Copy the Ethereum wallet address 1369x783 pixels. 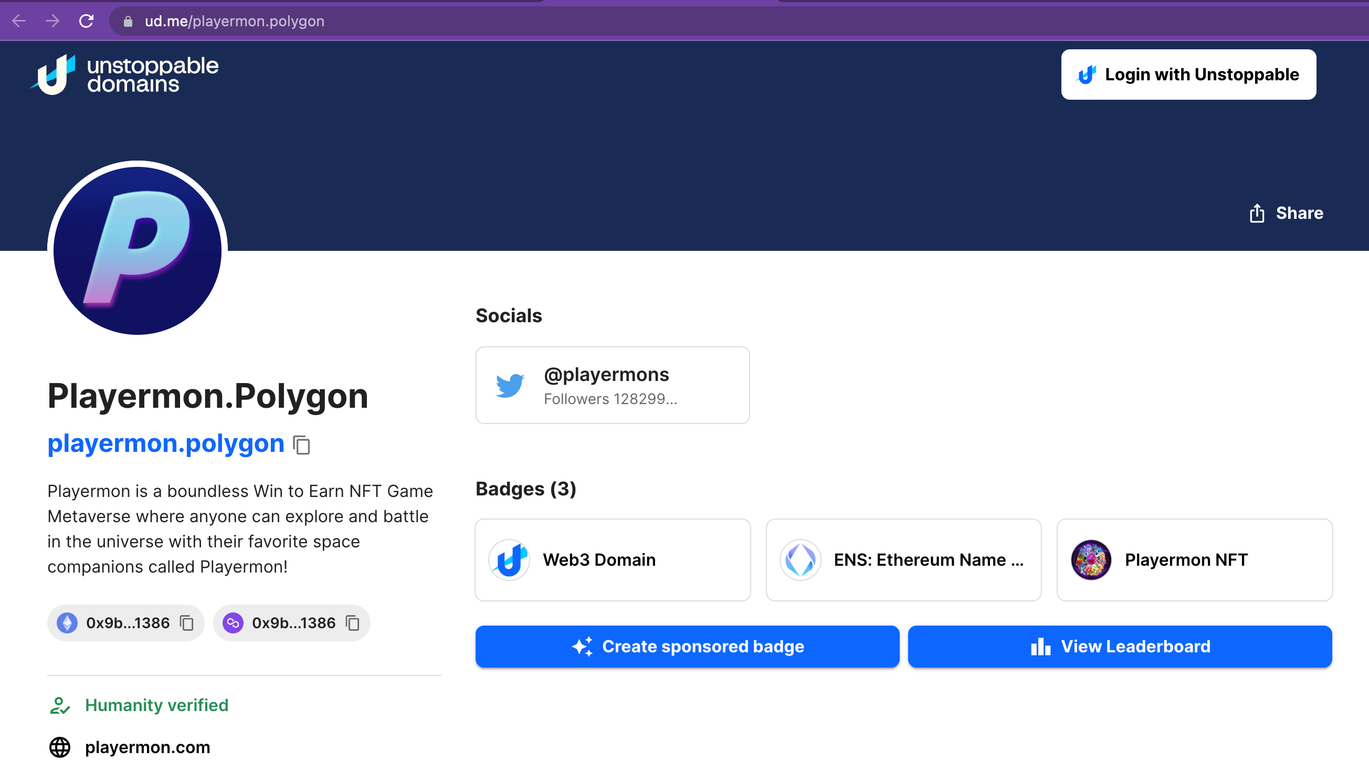[x=187, y=623]
